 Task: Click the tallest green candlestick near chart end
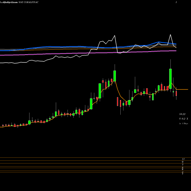(x=170, y=79)
